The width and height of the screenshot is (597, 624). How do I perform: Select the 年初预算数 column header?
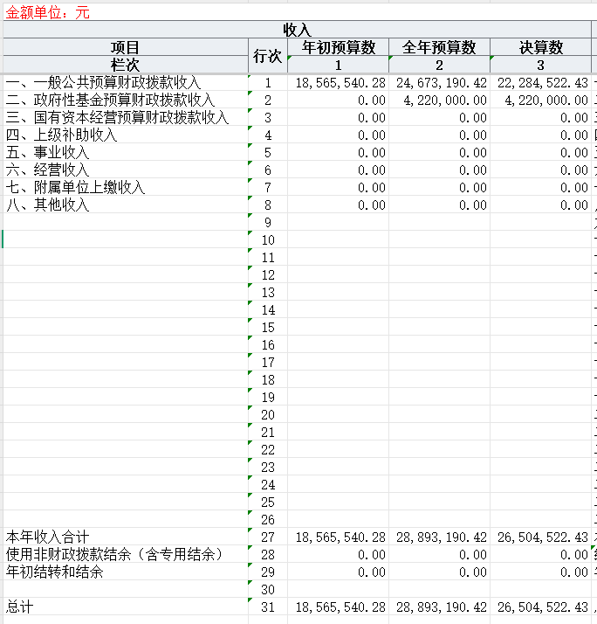(338, 48)
